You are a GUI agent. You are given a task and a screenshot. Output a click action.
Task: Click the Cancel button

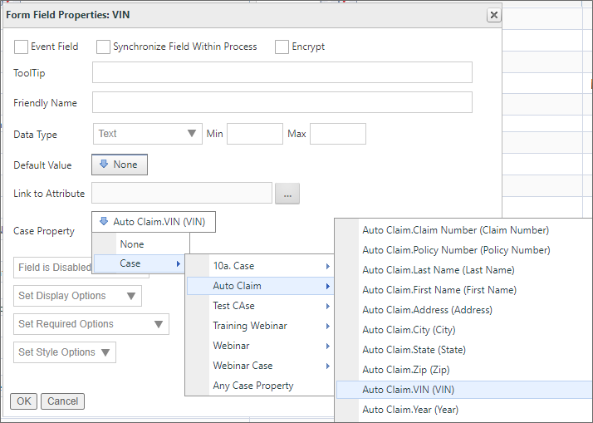click(62, 401)
